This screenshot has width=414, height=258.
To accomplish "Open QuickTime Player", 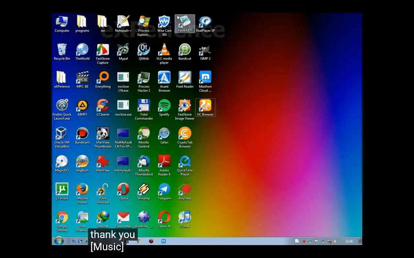I will point(185,166).
